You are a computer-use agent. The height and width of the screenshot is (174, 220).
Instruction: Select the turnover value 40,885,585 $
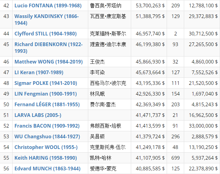150,169
